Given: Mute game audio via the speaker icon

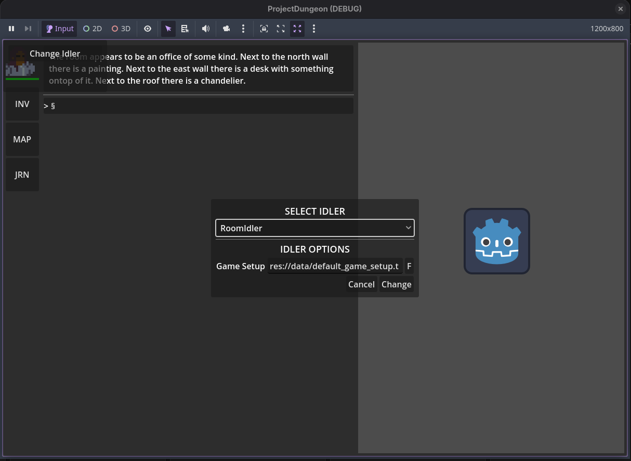Looking at the screenshot, I should pos(205,29).
